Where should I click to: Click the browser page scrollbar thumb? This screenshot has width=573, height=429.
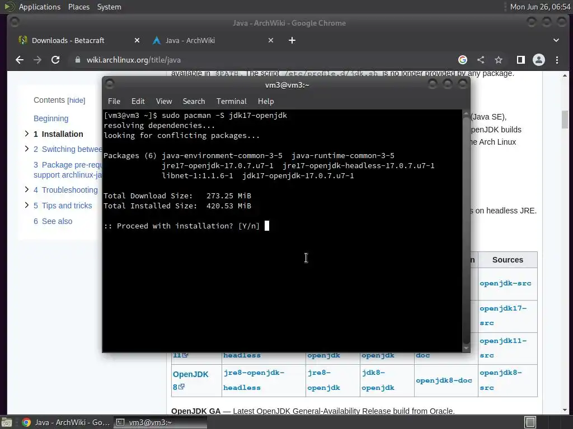[565, 120]
